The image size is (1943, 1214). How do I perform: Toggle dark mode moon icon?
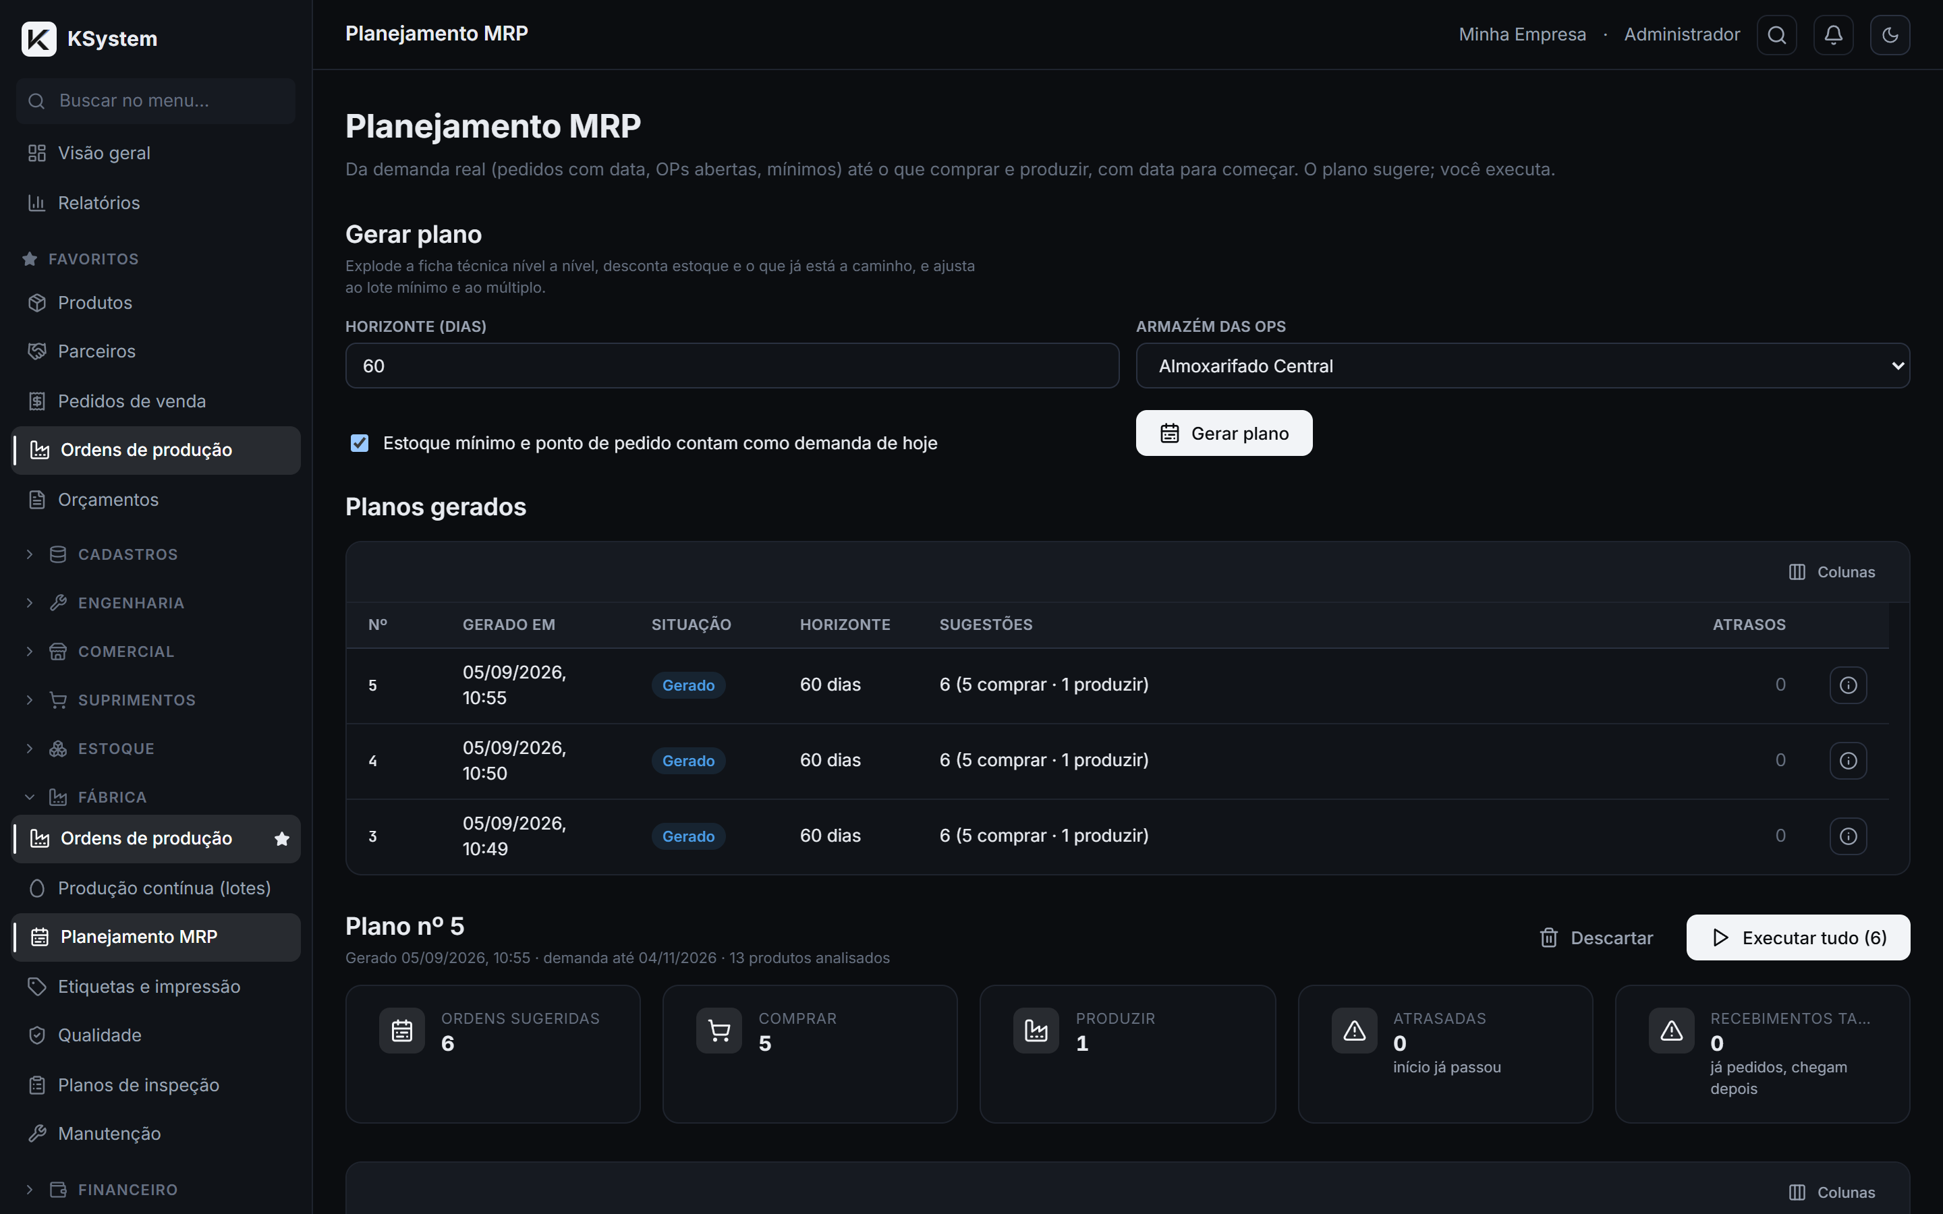(x=1889, y=34)
